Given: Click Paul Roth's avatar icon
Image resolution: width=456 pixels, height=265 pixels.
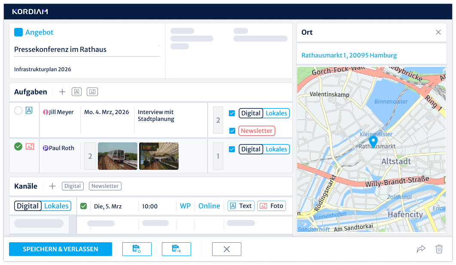Looking at the screenshot, I should (x=46, y=148).
